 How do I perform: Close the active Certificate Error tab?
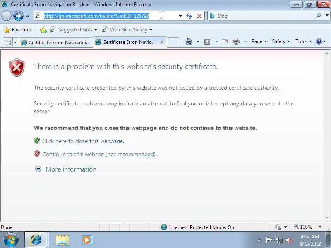tap(162, 42)
